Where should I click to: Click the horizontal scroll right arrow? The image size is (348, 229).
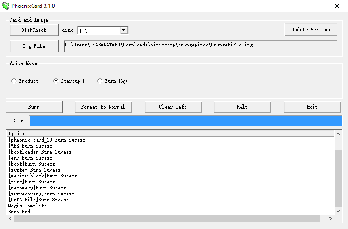[331, 218]
